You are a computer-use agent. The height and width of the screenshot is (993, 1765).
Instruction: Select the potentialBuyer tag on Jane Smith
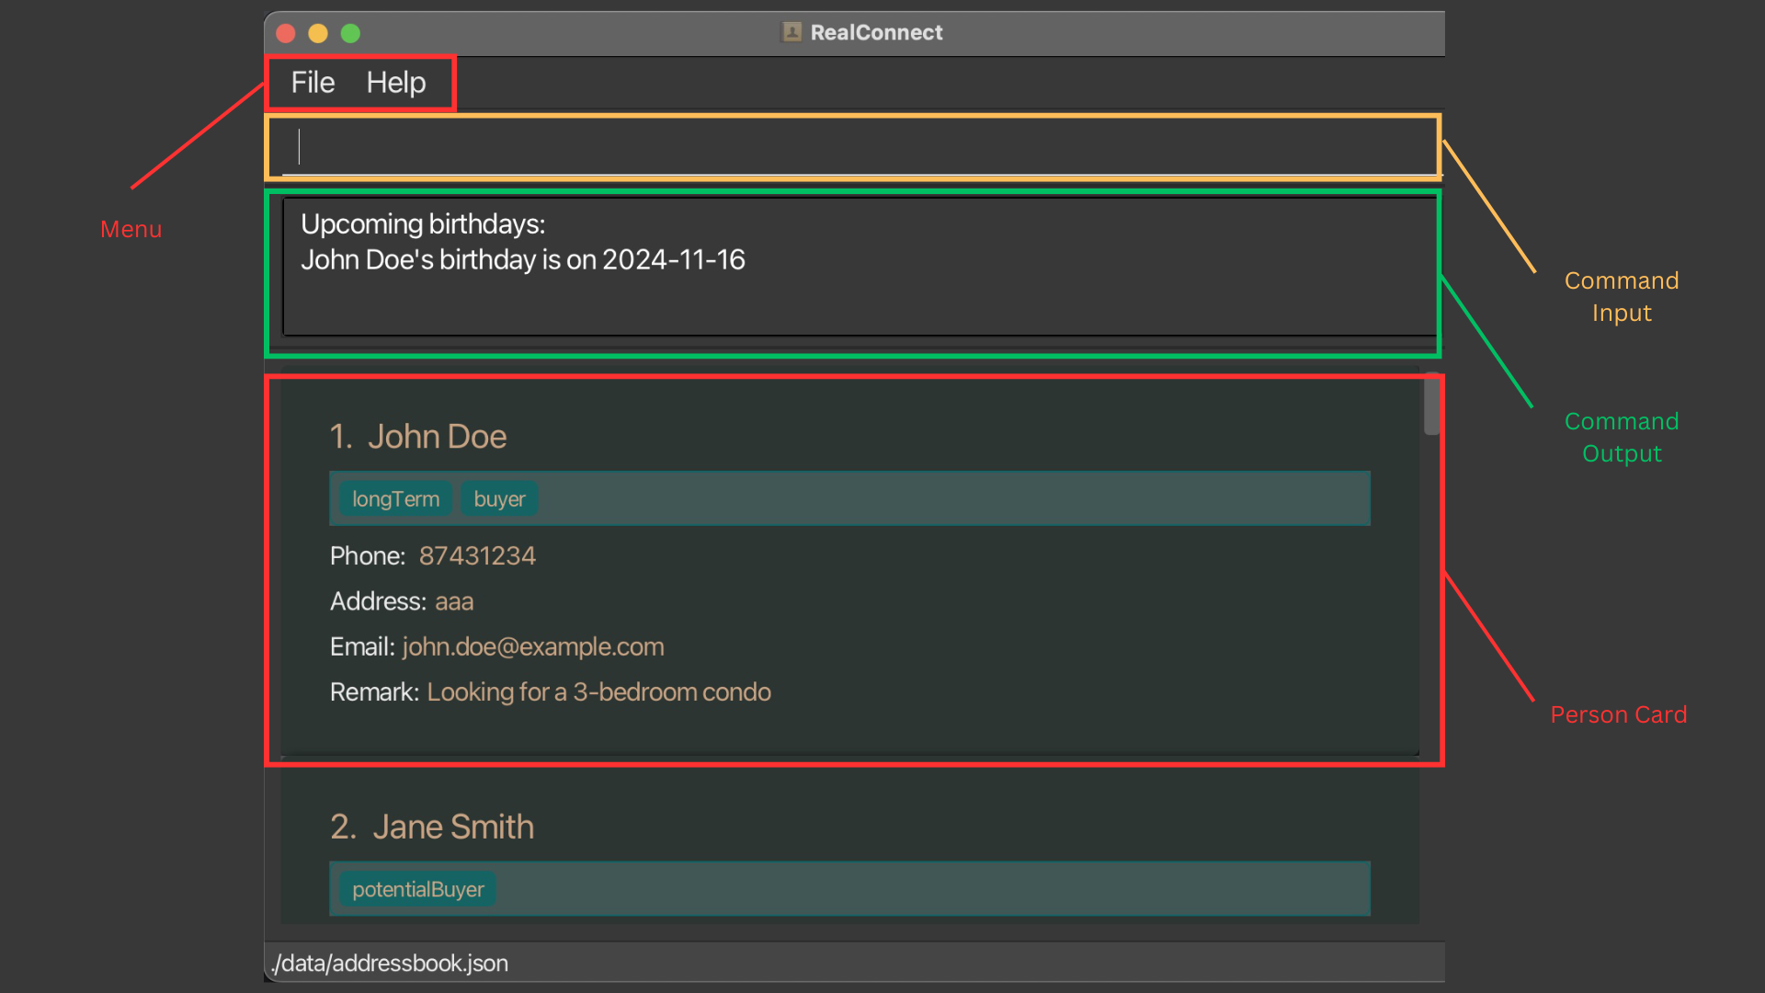[x=417, y=889]
